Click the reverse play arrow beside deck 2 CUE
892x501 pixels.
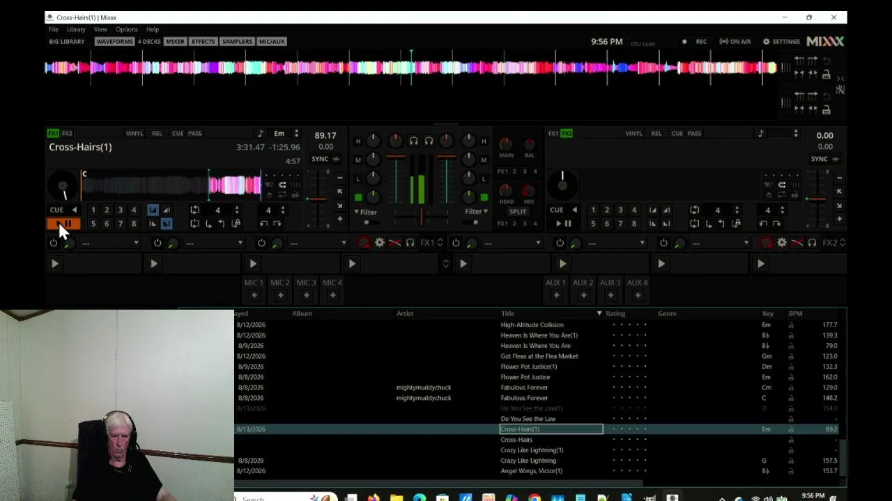click(x=574, y=209)
